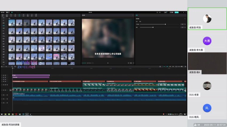This screenshot has height=127, width=227.
Task: Open the Menu dropdown at top-left
Action: point(7,12)
